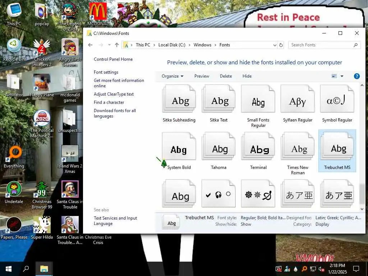368x276 pixels.
Task: Open the Sitka Subheading font family
Action: 179,104
